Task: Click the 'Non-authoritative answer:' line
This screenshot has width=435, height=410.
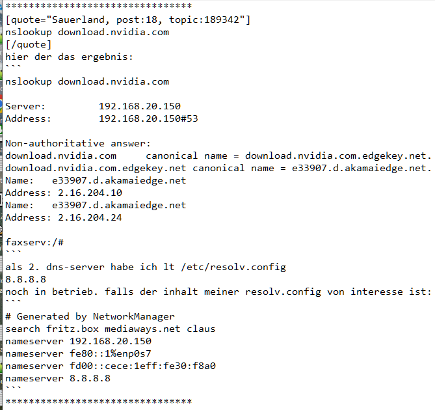Action: 78,143
